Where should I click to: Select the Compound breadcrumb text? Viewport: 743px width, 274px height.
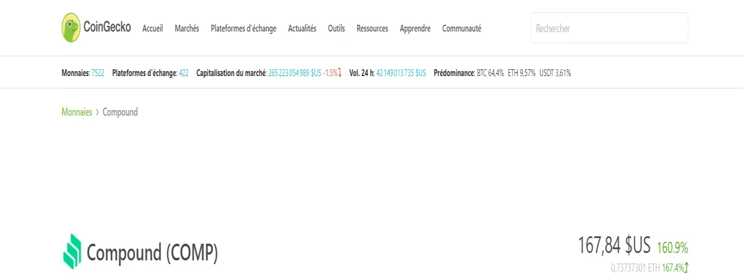pyautogui.click(x=120, y=113)
